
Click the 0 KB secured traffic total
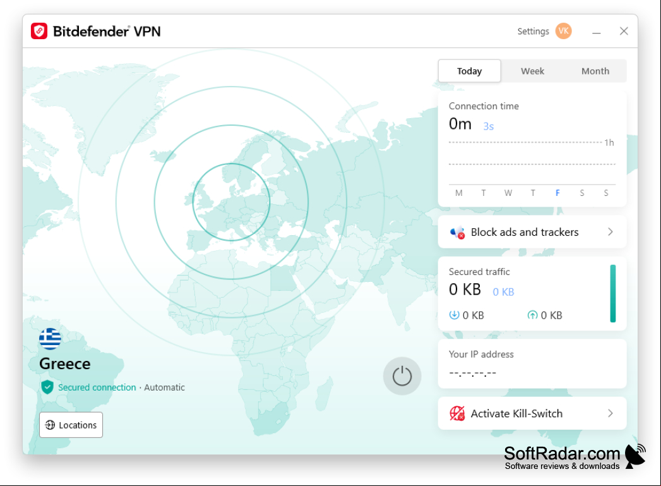[465, 289]
